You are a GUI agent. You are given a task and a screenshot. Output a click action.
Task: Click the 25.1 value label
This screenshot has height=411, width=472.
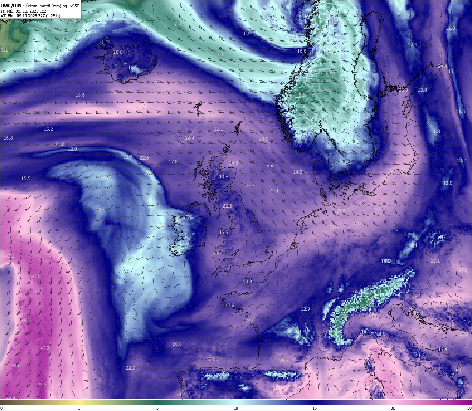[435, 261]
